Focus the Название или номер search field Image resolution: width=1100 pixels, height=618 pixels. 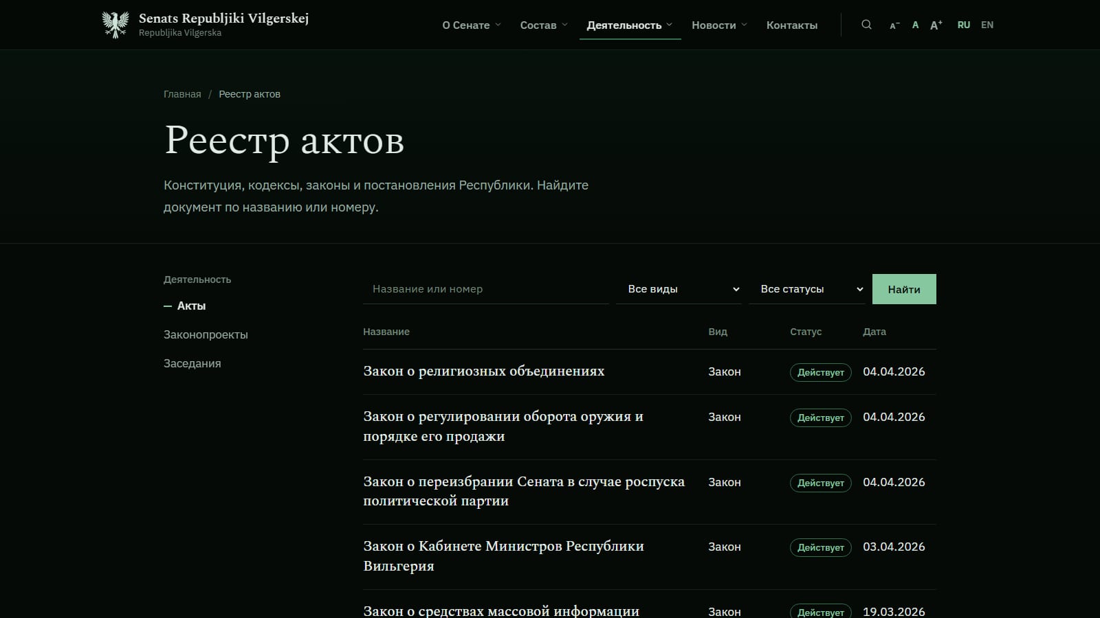(486, 289)
